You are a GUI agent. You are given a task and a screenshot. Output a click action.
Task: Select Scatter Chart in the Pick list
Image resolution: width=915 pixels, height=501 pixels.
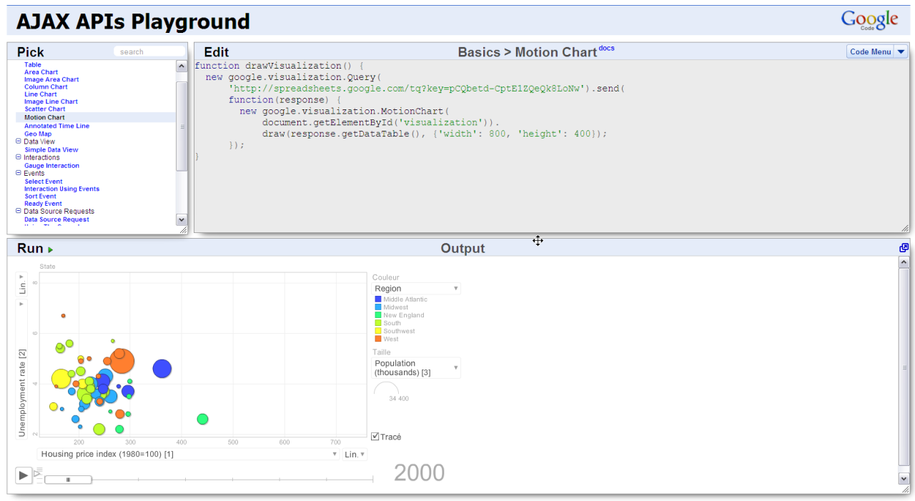click(x=46, y=109)
